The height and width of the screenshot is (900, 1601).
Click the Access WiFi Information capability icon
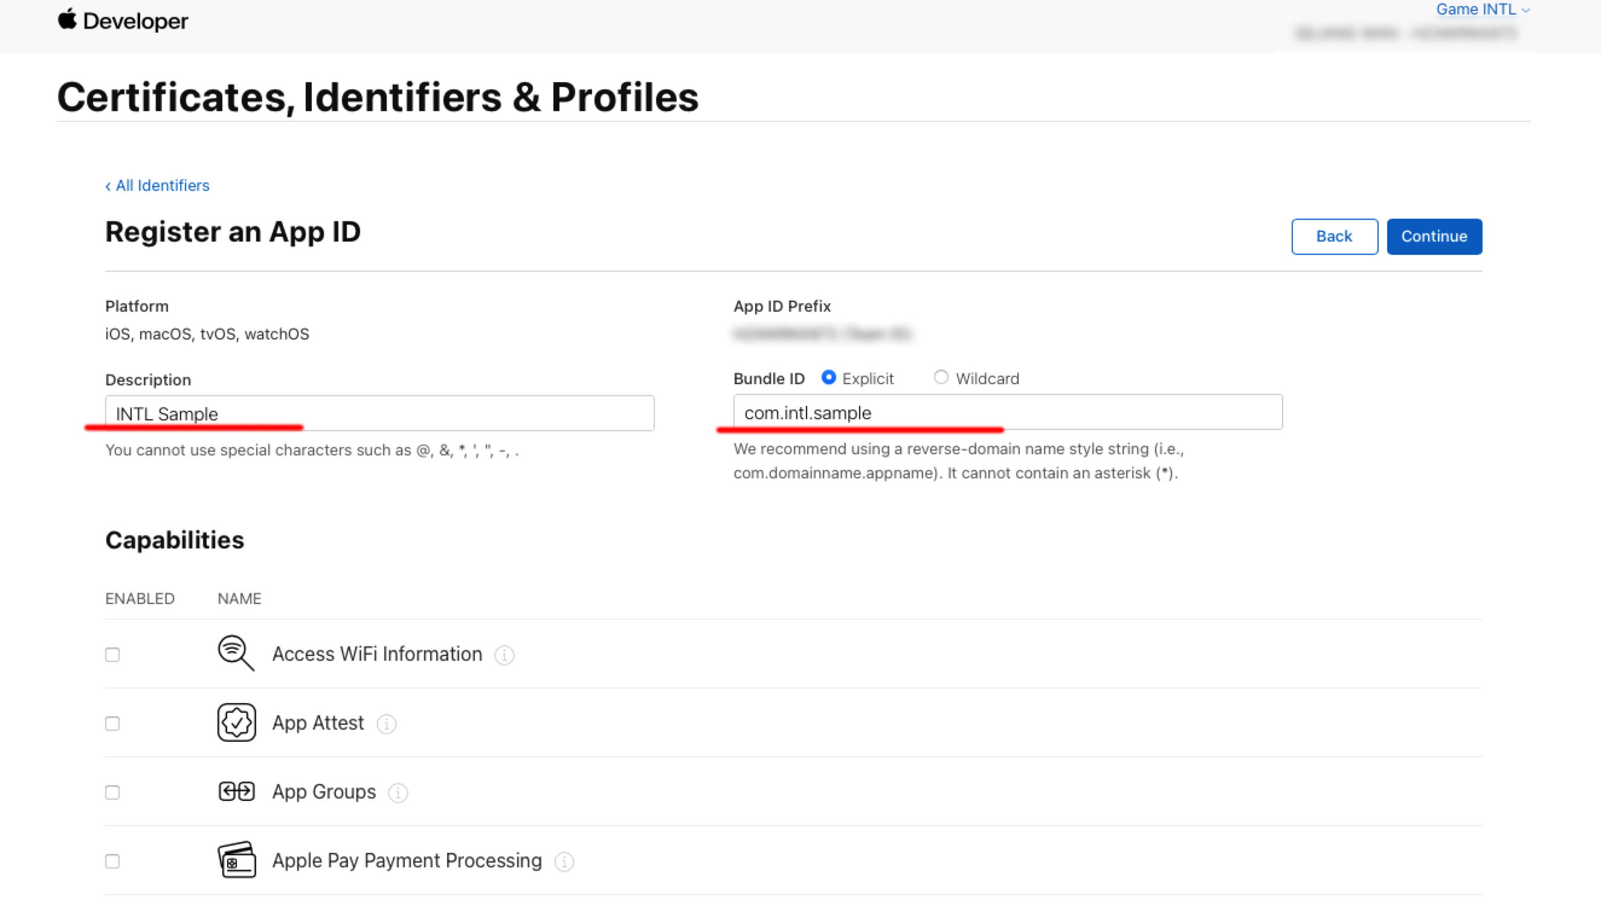[x=236, y=653]
